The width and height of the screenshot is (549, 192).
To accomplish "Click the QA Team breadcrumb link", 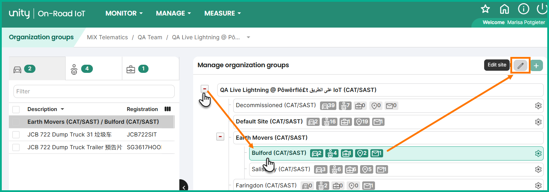I will [x=150, y=37].
